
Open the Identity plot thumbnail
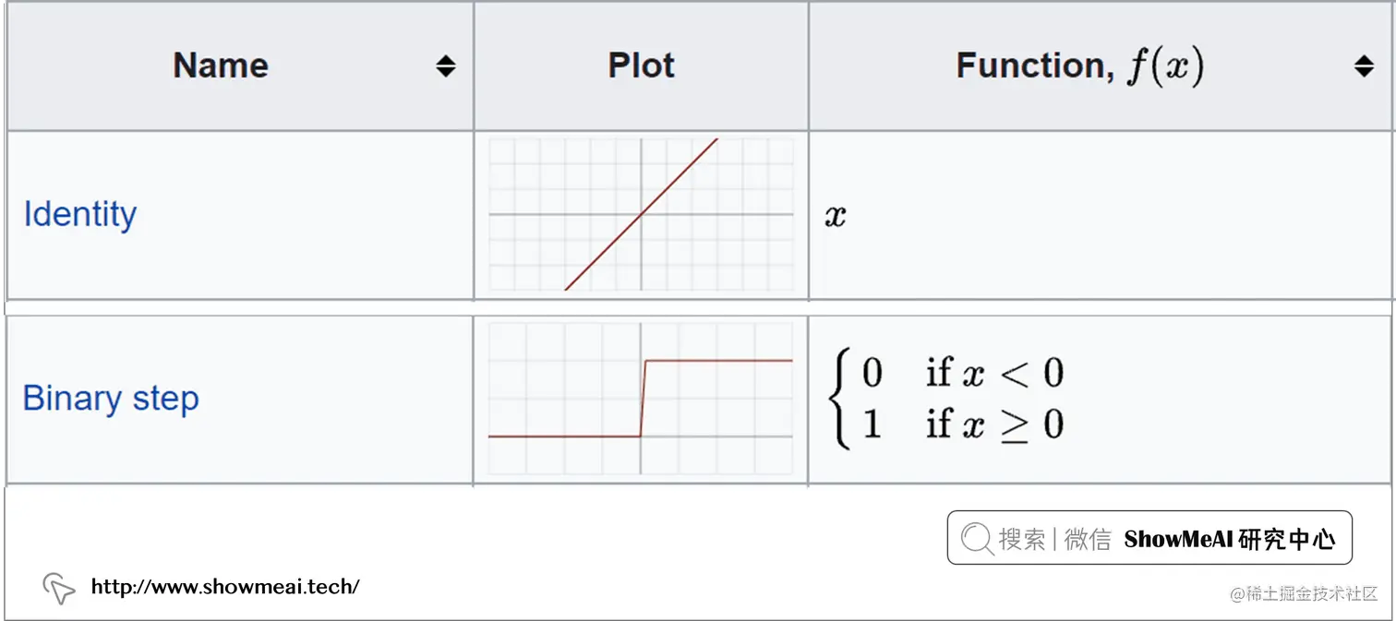[641, 214]
